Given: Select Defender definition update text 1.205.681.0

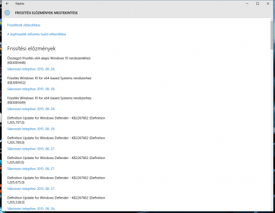Looking at the screenshot, I should [56, 160].
